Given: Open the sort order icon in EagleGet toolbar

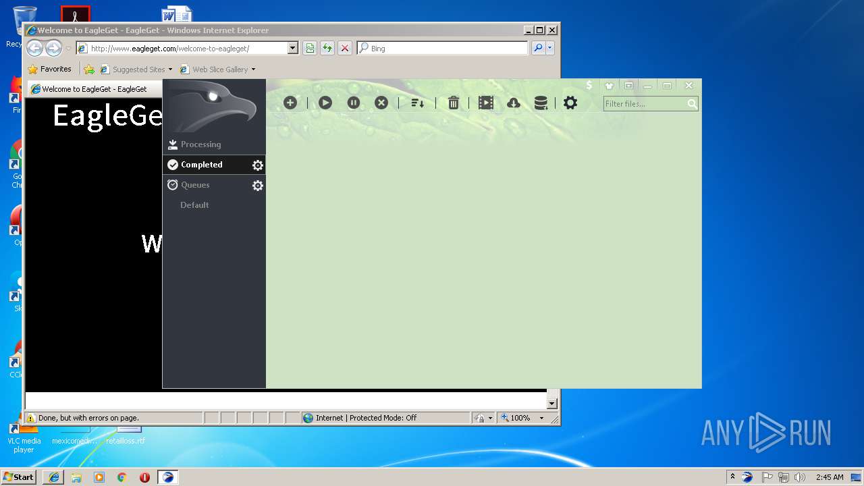Looking at the screenshot, I should tap(418, 103).
